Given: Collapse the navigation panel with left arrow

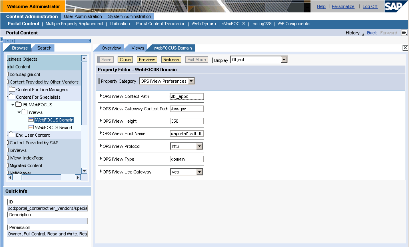Looking at the screenshot, I should coord(90,41).
